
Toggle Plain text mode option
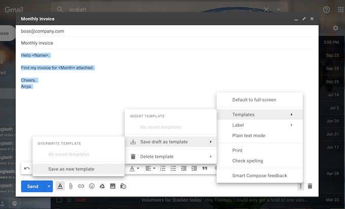click(x=249, y=136)
